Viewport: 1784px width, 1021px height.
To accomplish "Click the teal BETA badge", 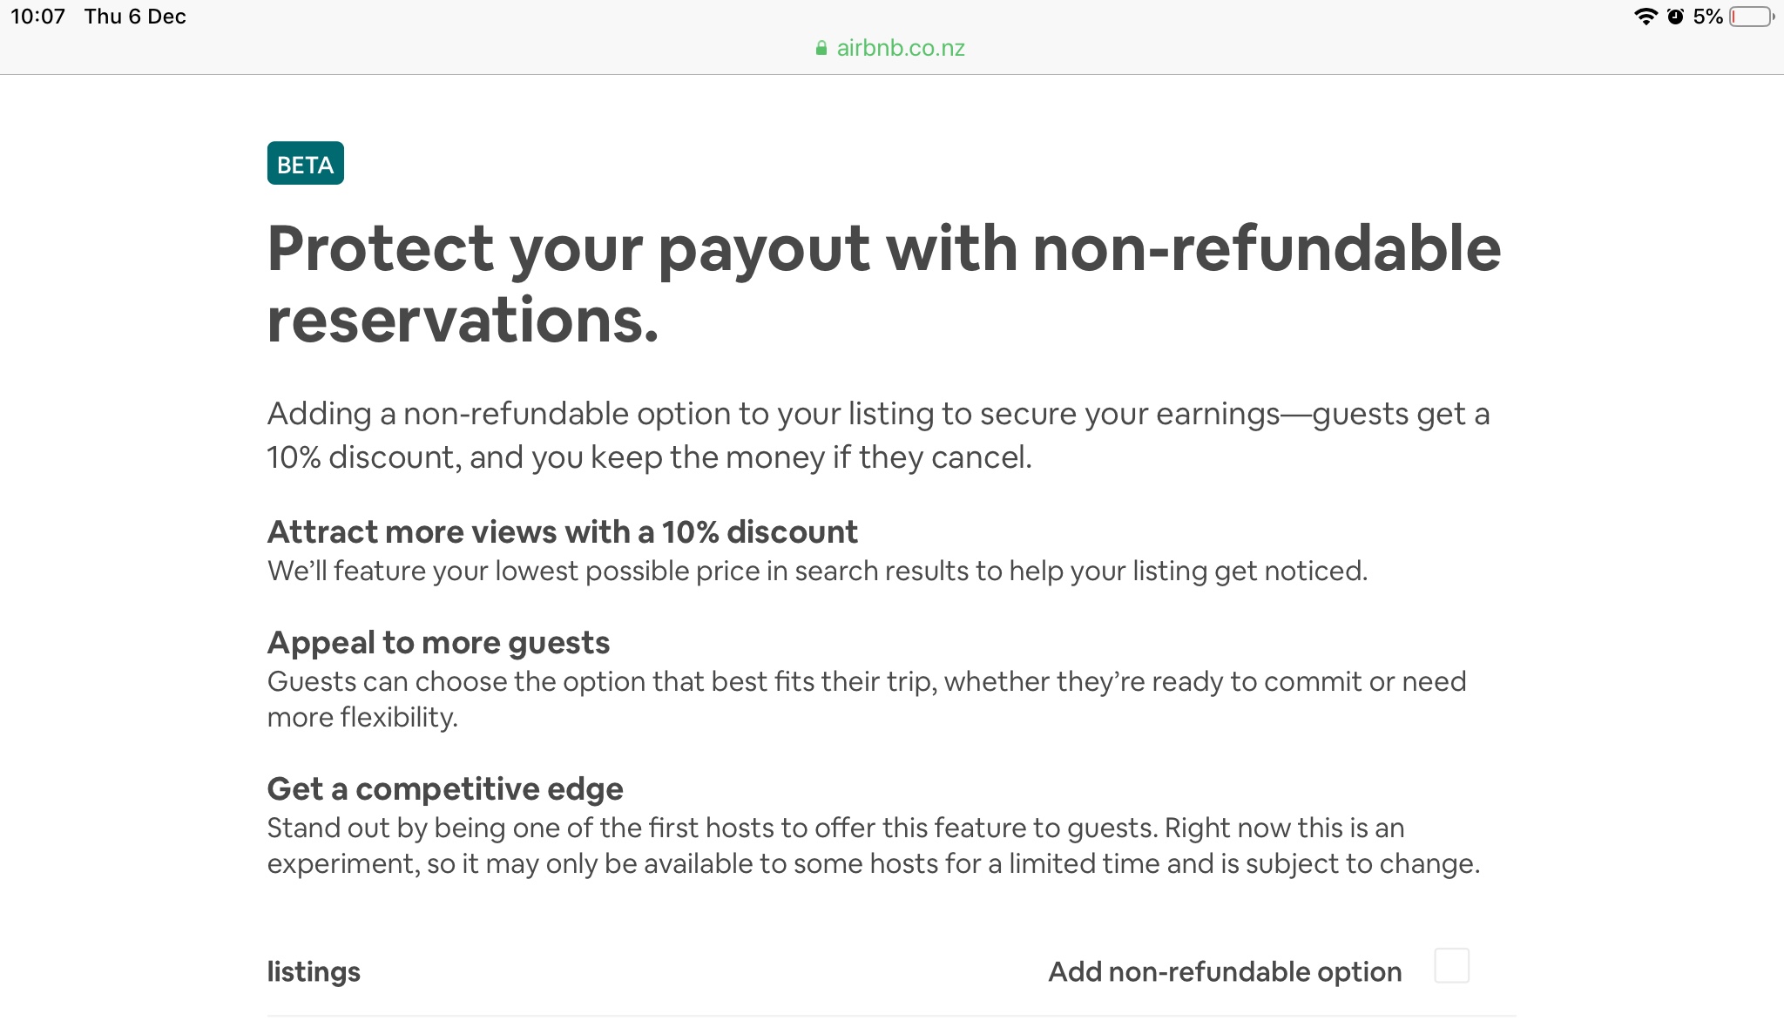I will click(x=305, y=162).
